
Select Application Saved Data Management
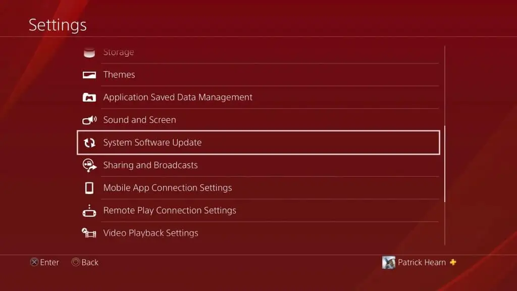(x=258, y=98)
